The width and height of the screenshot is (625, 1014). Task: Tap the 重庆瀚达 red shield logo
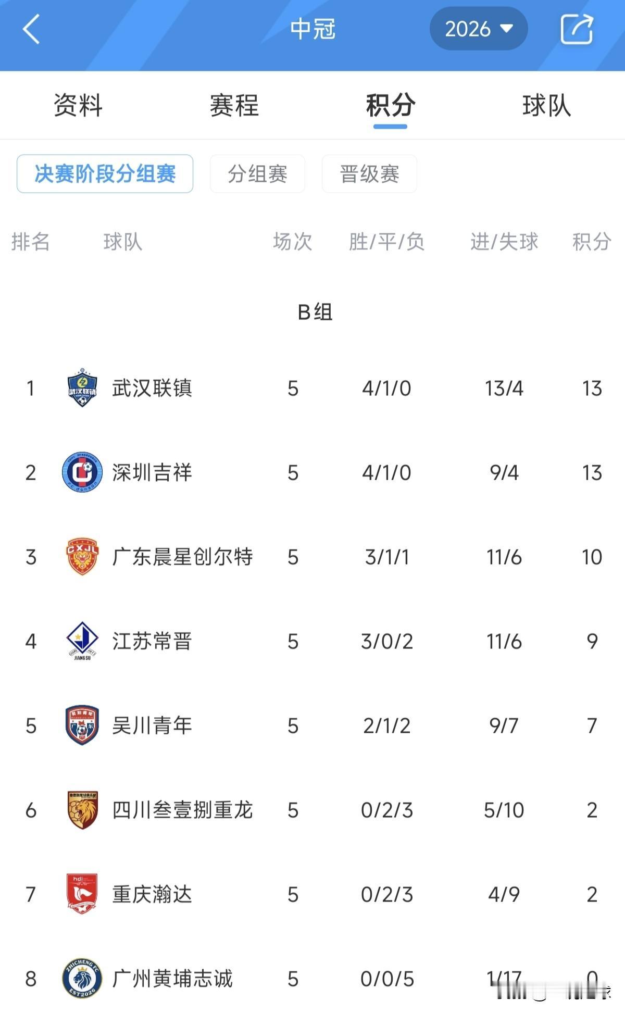pyautogui.click(x=82, y=894)
